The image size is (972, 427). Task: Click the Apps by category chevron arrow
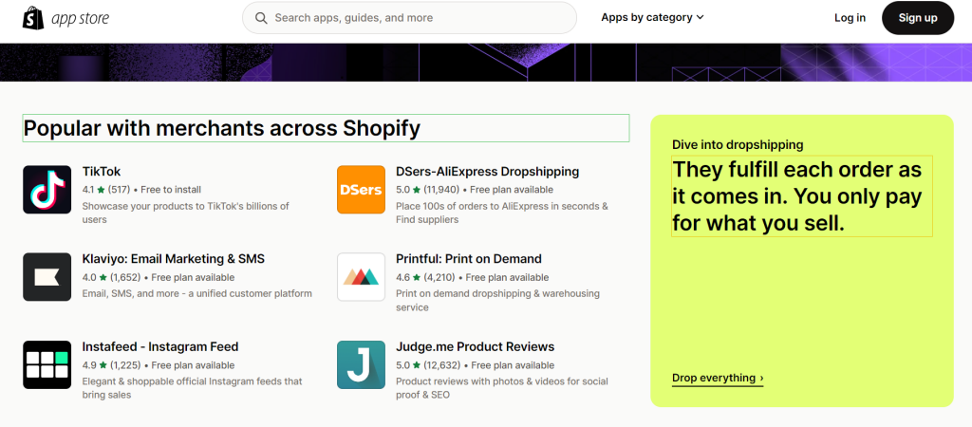[x=700, y=18]
